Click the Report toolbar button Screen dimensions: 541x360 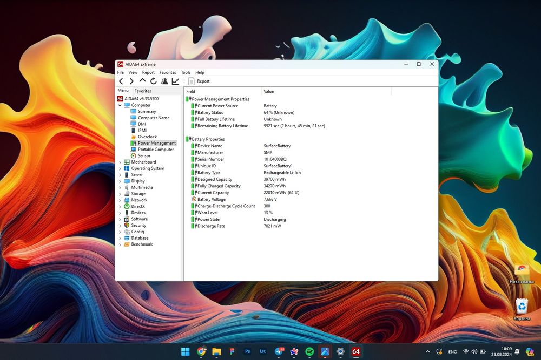click(x=199, y=81)
